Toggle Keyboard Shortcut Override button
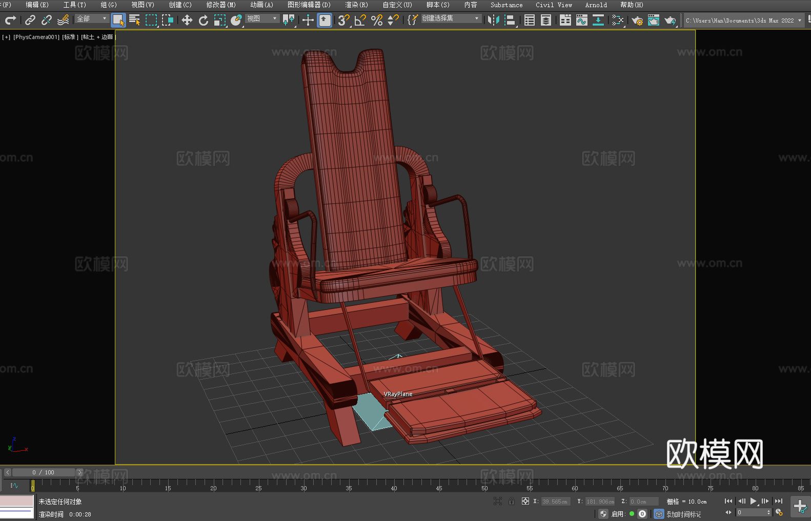 pyautogui.click(x=325, y=20)
